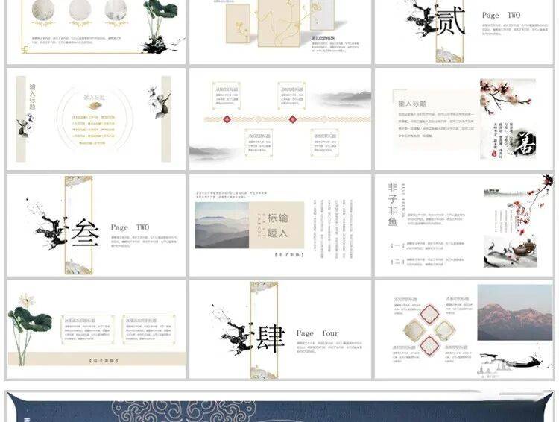Open the 肆 Page four slide
The width and height of the screenshot is (559, 422).
(280, 330)
